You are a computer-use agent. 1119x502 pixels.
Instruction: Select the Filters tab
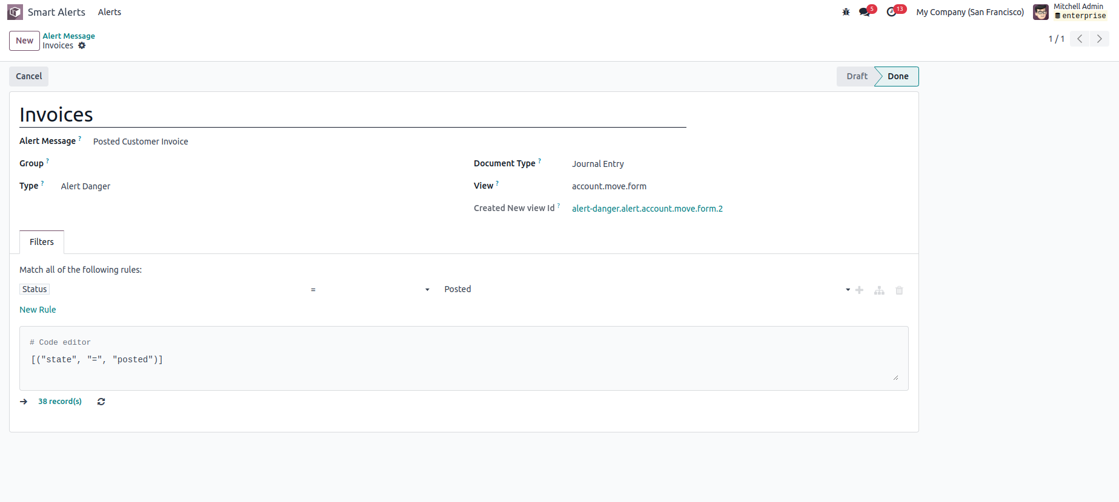pos(42,242)
